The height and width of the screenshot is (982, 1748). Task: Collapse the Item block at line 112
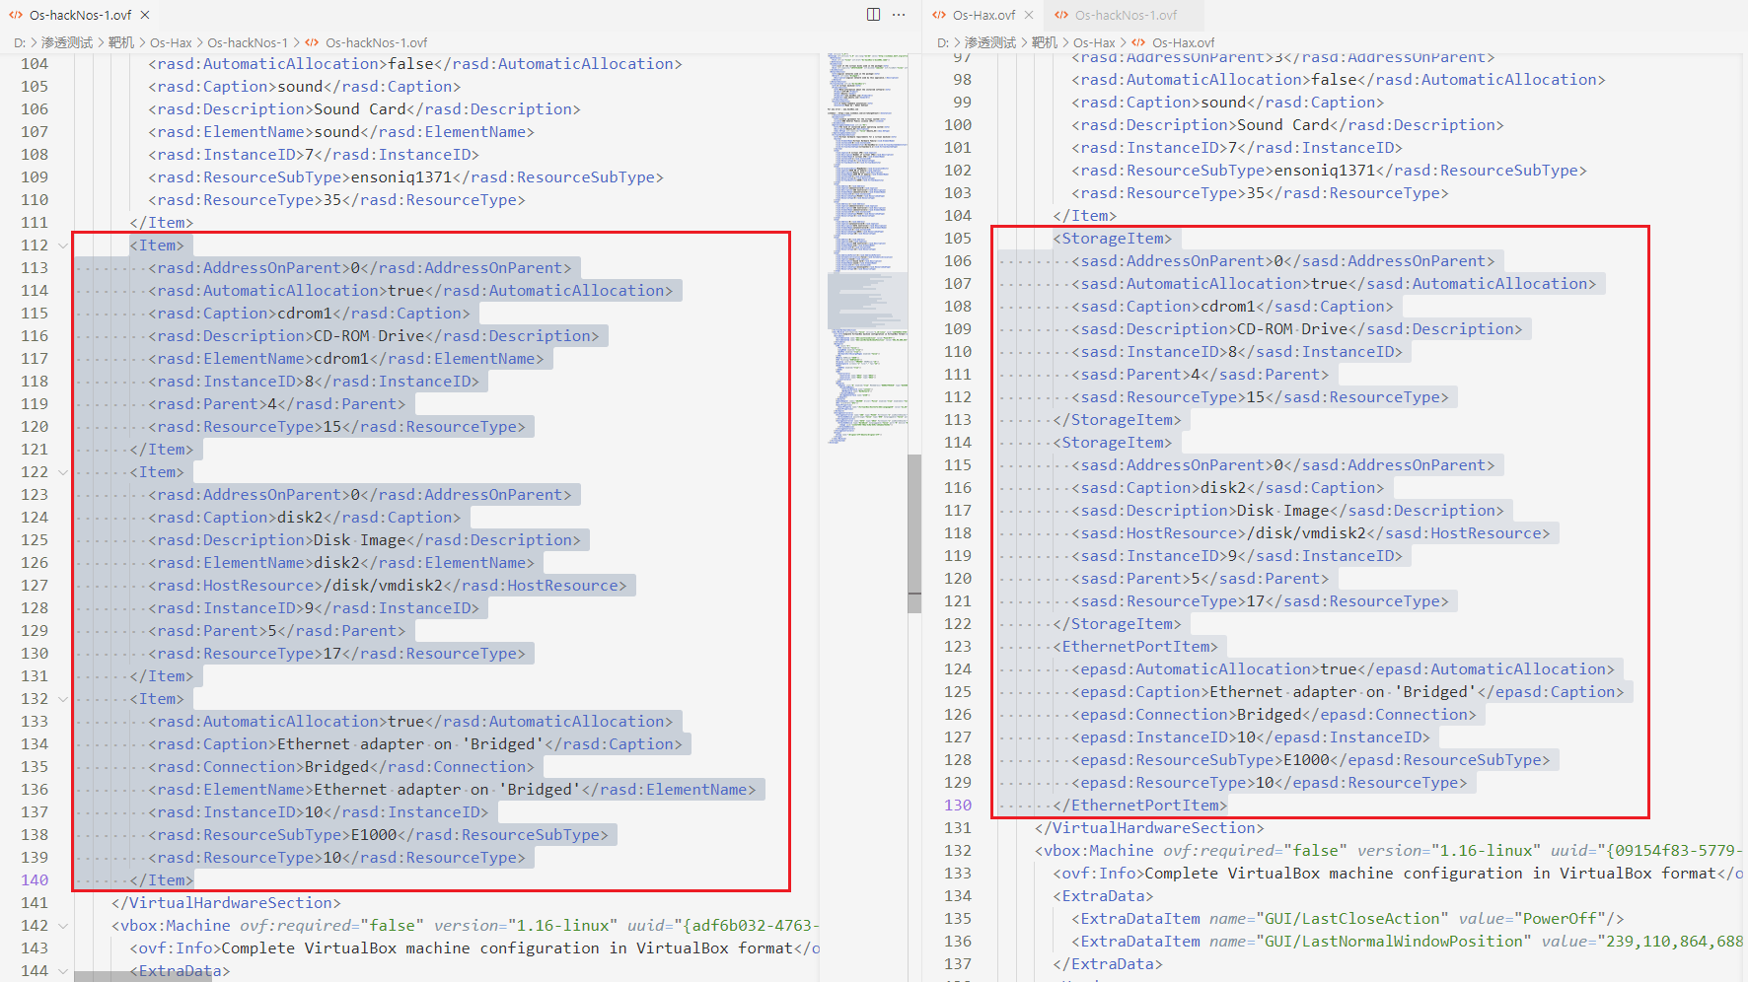point(63,245)
